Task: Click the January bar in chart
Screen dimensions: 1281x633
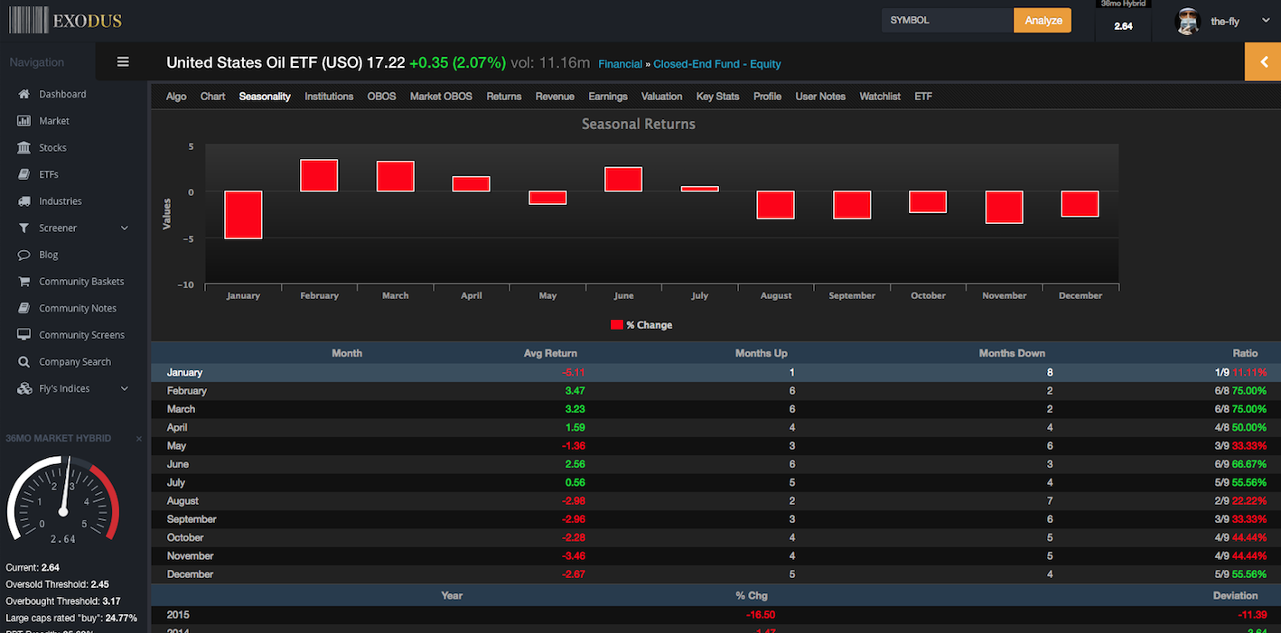Action: click(243, 215)
